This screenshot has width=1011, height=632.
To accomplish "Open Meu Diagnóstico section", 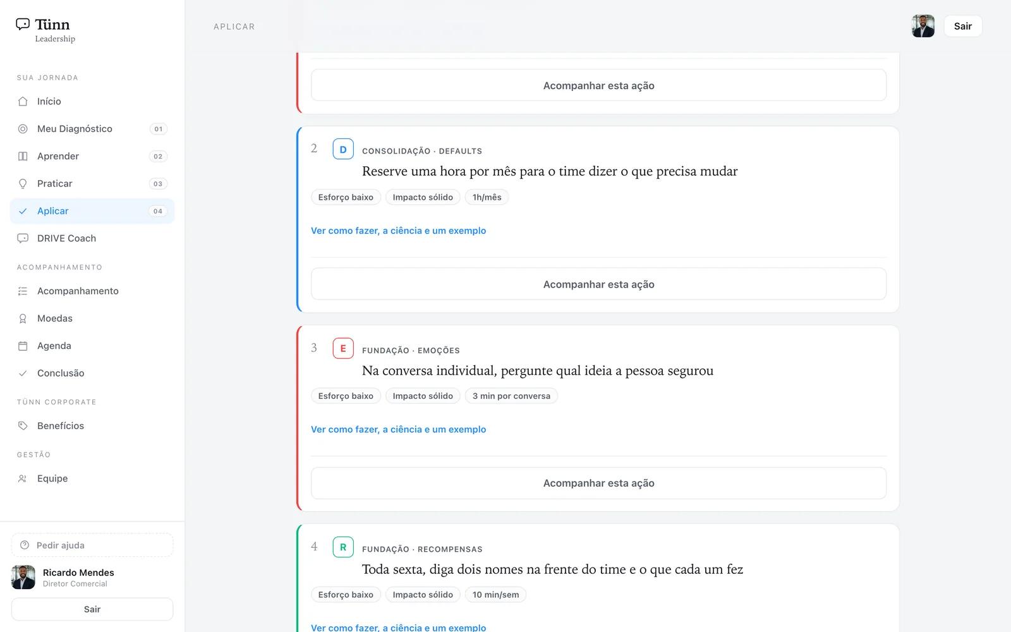I will click(92, 129).
